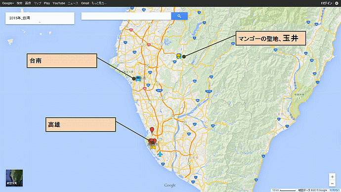The image size is (341, 192).
Task: Select the blue bus marker at Tainan
Action: coord(138,78)
